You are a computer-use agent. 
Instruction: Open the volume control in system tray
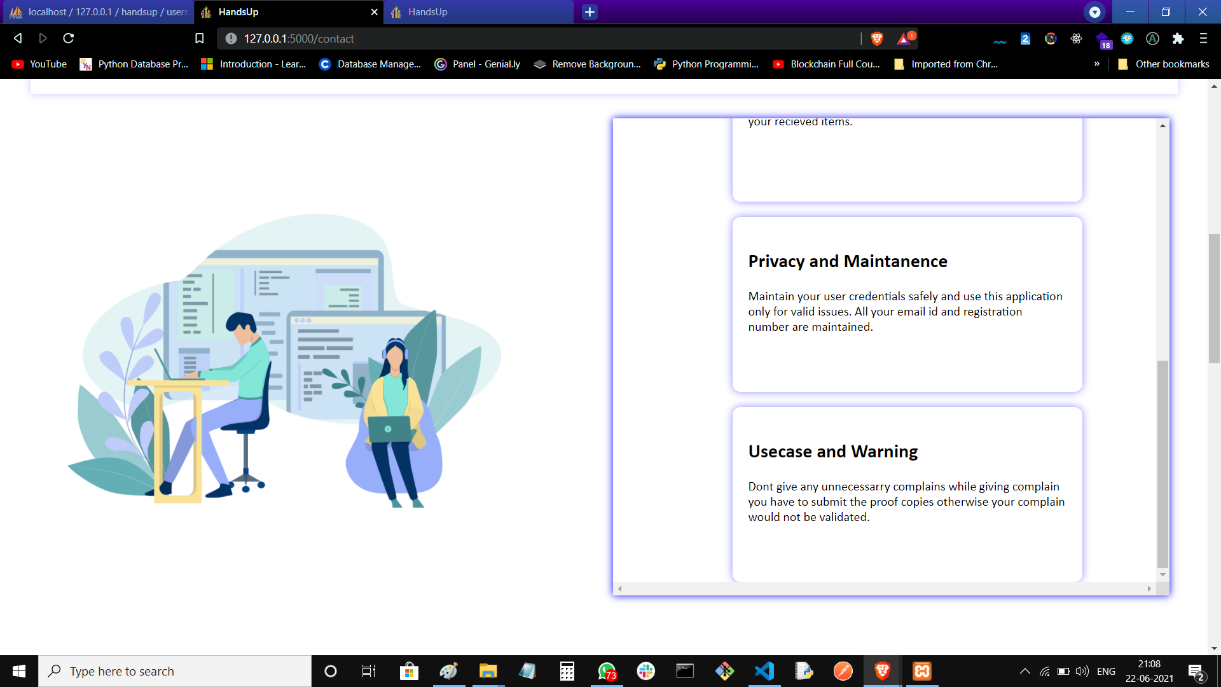(1082, 671)
